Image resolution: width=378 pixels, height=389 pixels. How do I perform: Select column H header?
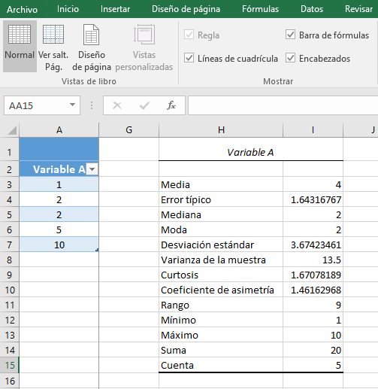pos(221,130)
